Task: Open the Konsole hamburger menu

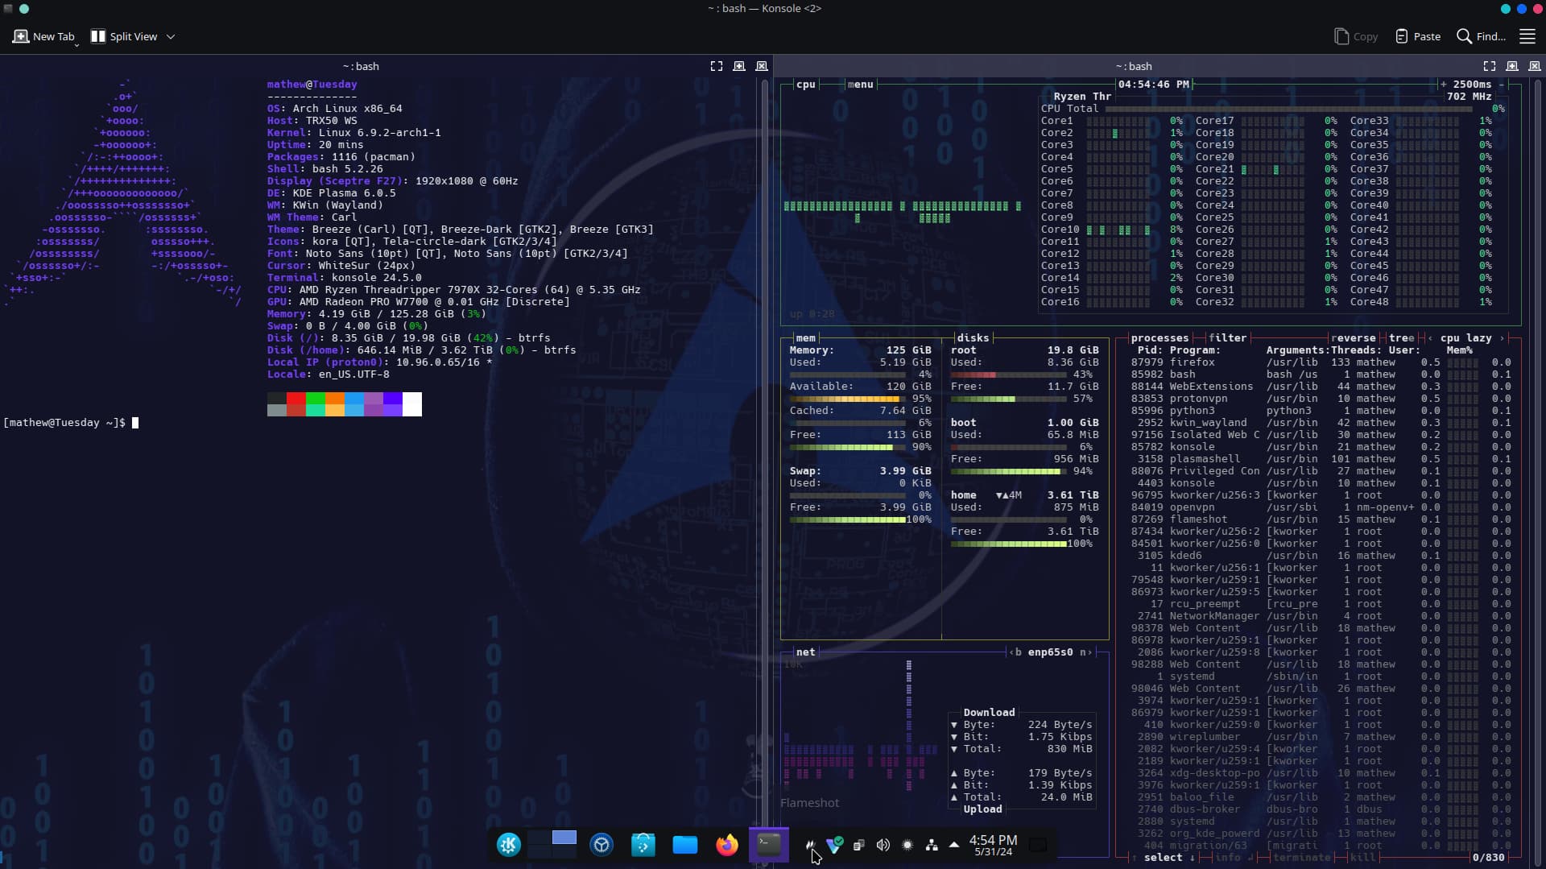Action: pyautogui.click(x=1527, y=37)
